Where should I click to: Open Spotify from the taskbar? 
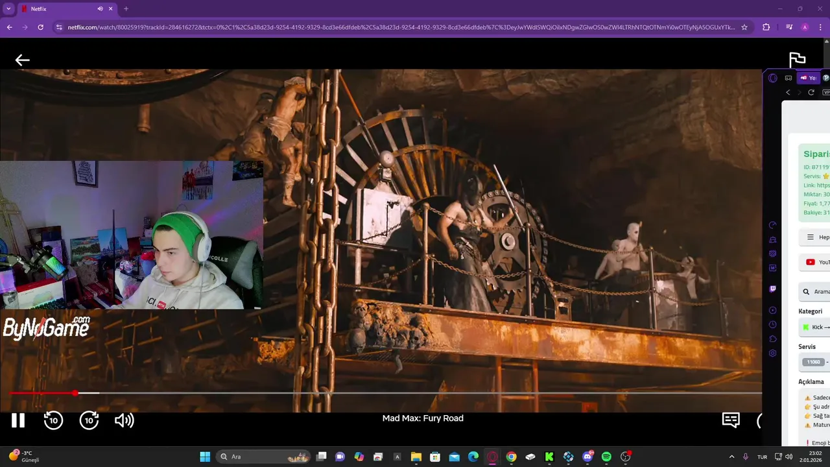[606, 457]
